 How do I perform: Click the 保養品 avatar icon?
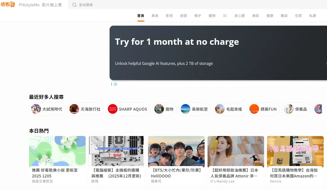pos(289,109)
